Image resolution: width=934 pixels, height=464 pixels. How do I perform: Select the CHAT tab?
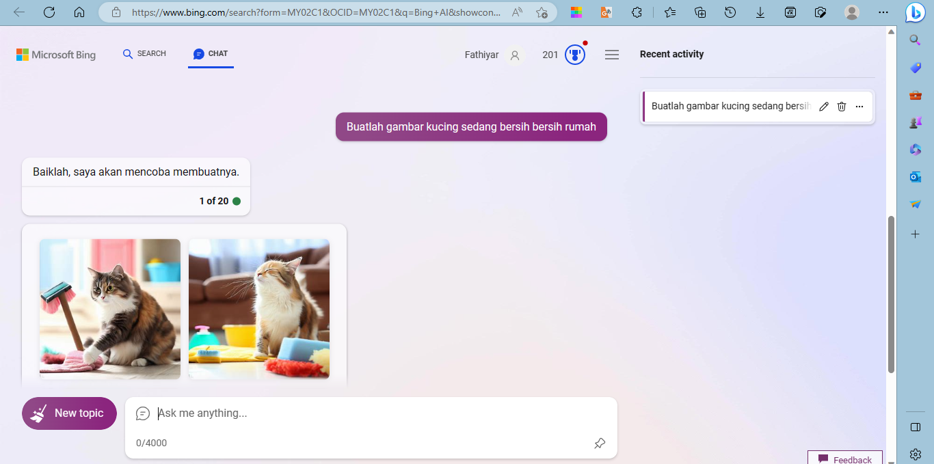pyautogui.click(x=211, y=54)
